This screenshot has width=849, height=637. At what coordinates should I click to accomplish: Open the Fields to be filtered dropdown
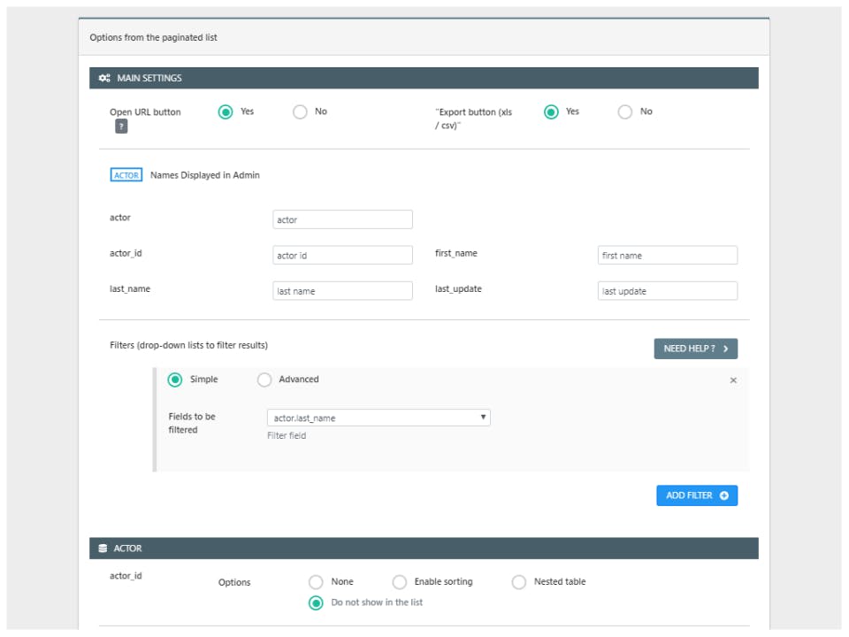click(379, 418)
